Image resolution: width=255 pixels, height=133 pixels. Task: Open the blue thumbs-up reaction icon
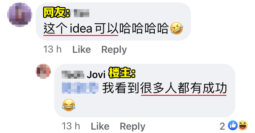233,125
